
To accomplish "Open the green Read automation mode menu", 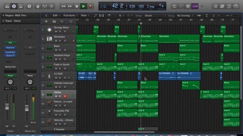I will pyautogui.click(x=10, y=76).
